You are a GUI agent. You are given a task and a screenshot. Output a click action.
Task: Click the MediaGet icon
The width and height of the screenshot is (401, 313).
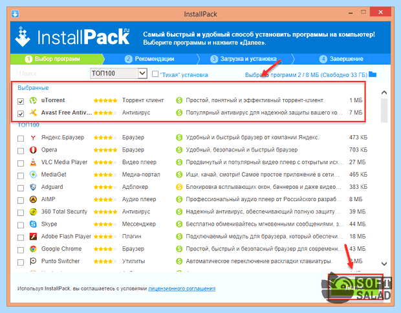[x=33, y=175]
